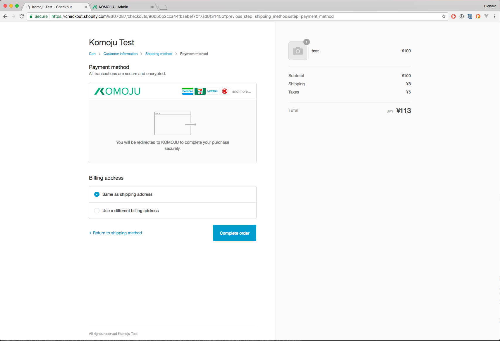
Task: Select Same as shipping address
Action: (173, 194)
